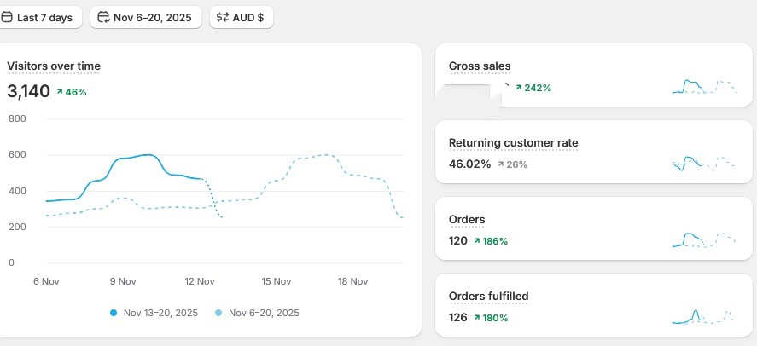Click the up arrow beside 242%
This screenshot has height=346, width=757.
[518, 88]
